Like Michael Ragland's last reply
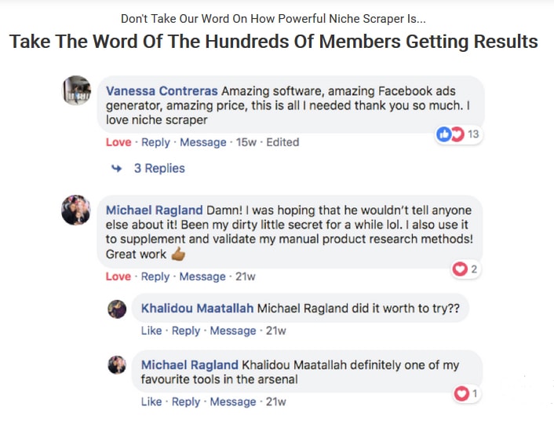The height and width of the screenshot is (421, 554). (151, 401)
